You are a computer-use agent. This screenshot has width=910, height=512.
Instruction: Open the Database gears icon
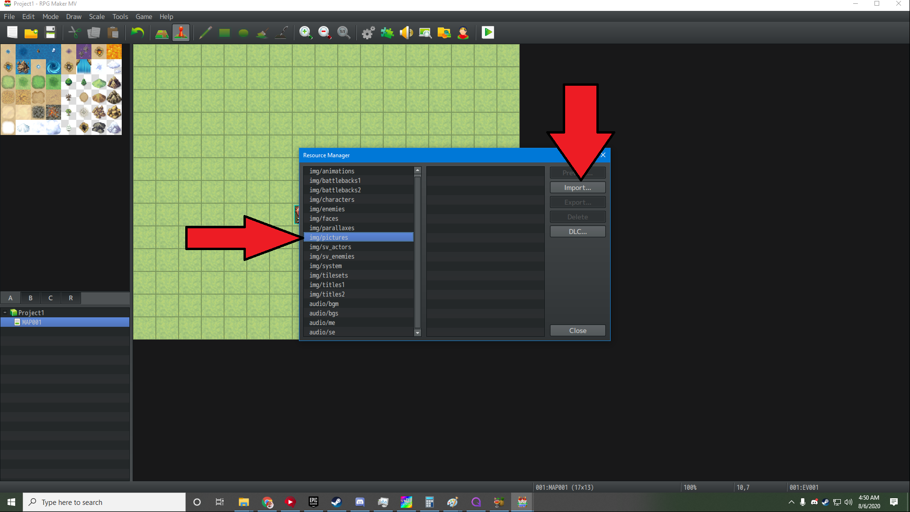click(x=368, y=33)
